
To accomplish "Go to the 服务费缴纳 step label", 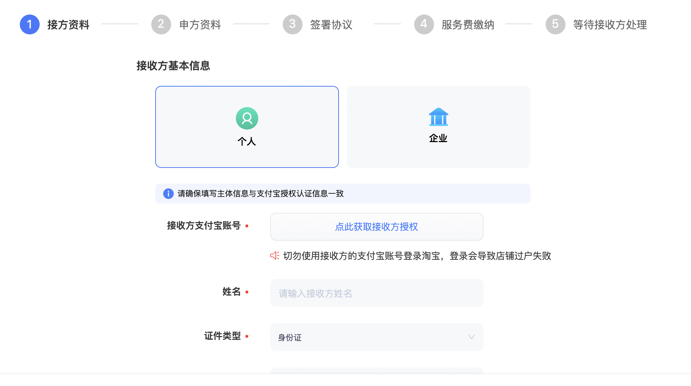I will (x=468, y=25).
